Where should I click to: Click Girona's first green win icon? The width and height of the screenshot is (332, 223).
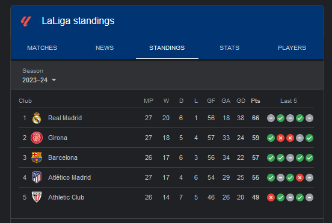pyautogui.click(x=271, y=138)
